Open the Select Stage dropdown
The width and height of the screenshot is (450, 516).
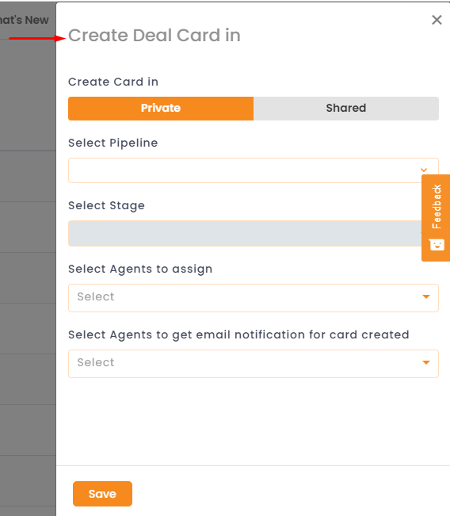[x=245, y=233]
